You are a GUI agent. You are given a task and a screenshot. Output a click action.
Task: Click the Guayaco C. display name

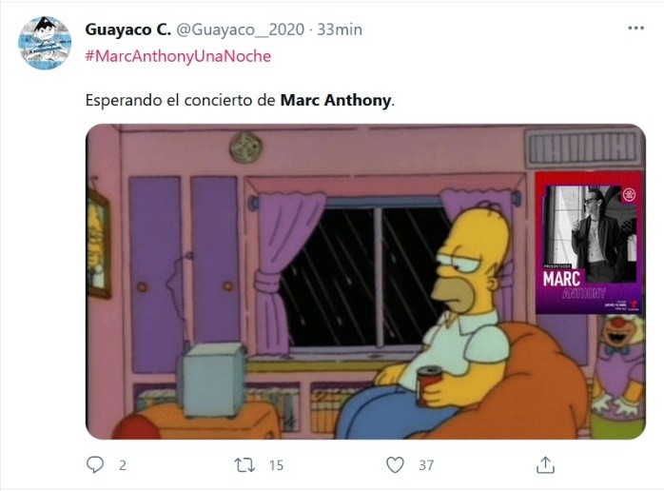[x=127, y=29]
